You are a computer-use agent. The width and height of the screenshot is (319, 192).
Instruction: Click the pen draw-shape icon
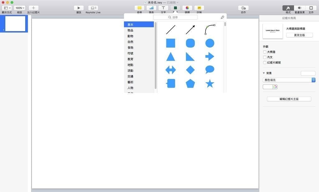coord(222,17)
